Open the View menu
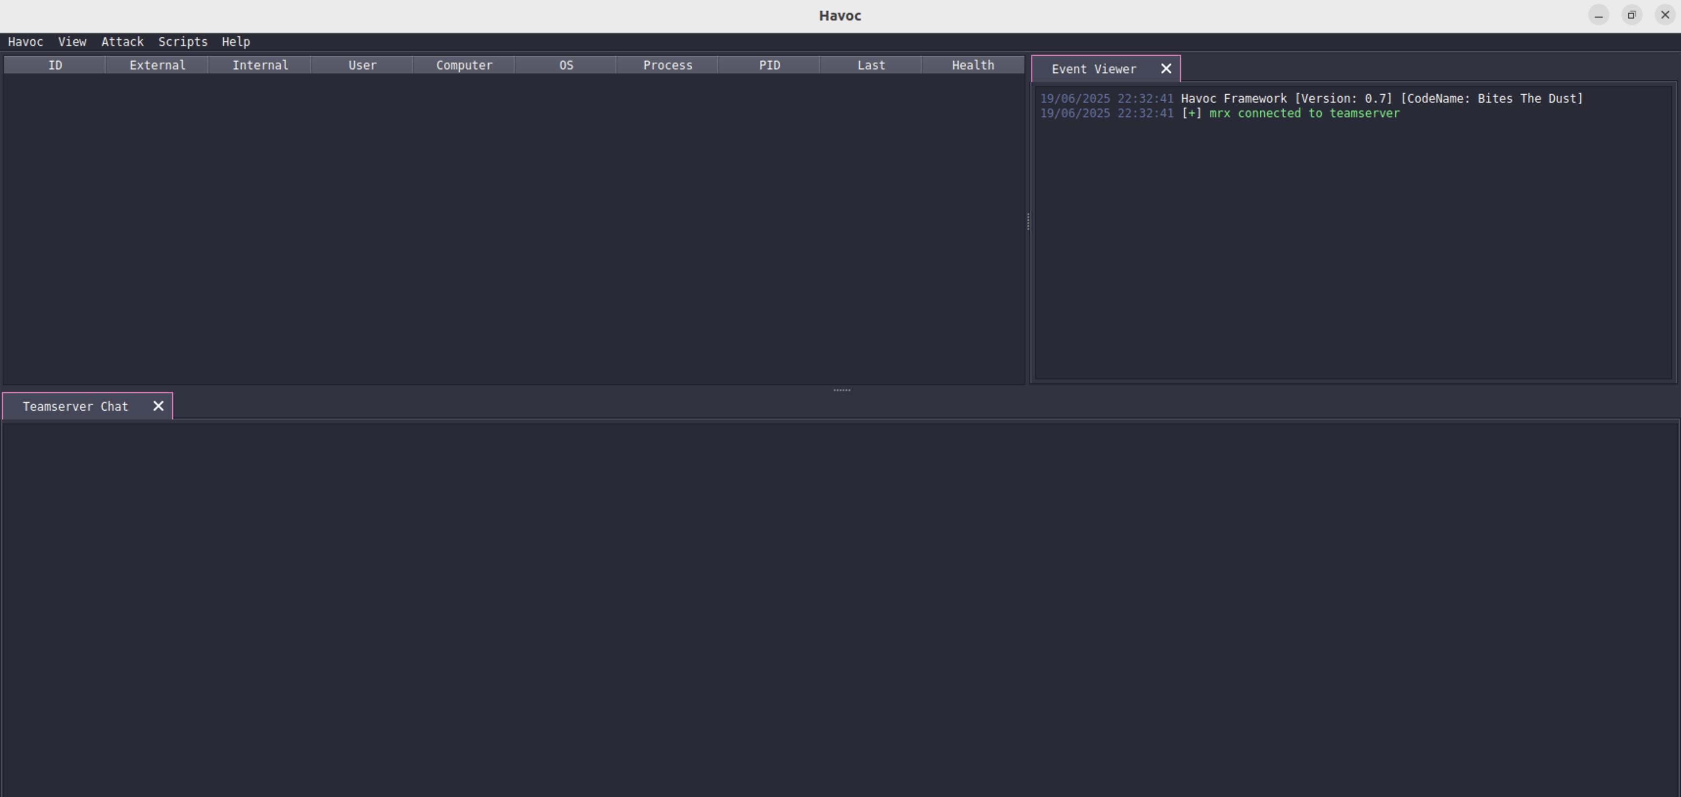The width and height of the screenshot is (1681, 797). (72, 42)
